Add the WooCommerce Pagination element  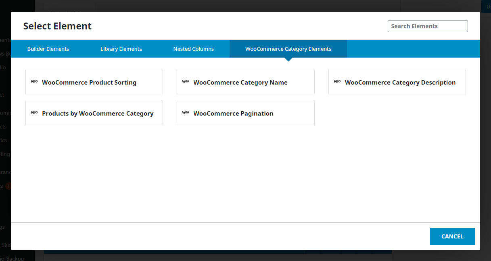(245, 113)
